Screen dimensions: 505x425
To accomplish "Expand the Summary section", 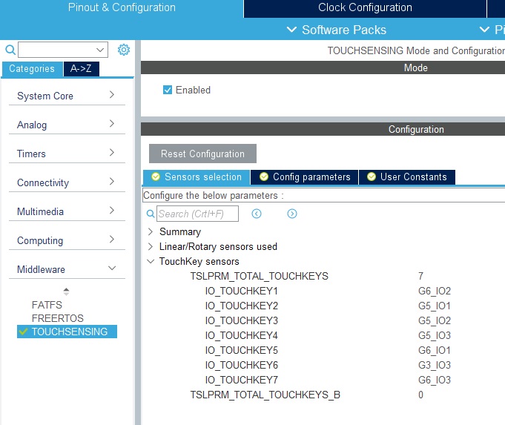I will (151, 231).
